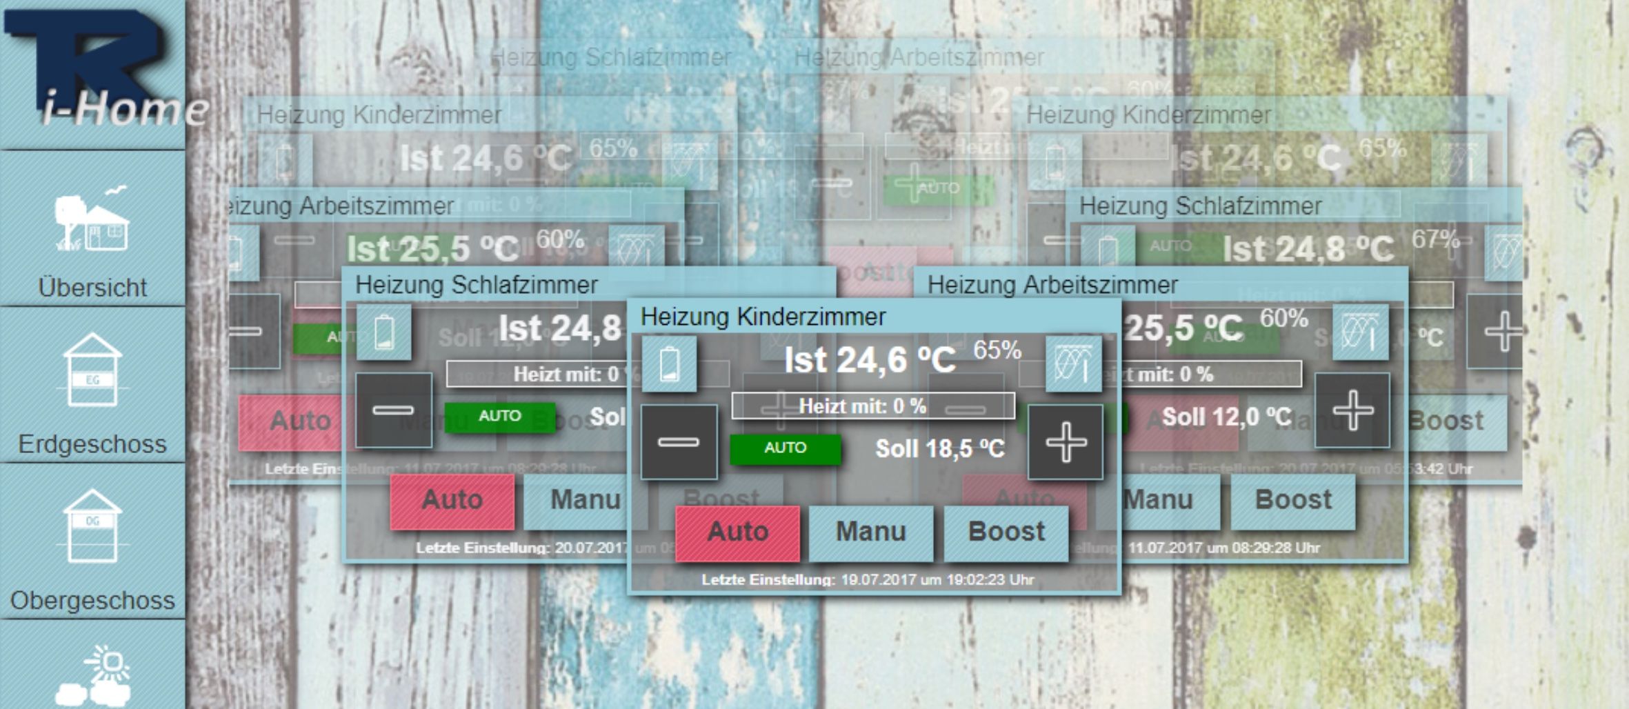
Task: Open chart icon in front Kinderzimmer panel
Action: 1073,364
